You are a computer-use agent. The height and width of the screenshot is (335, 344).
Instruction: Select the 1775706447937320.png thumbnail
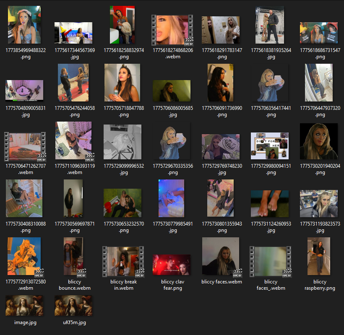pos(319,83)
